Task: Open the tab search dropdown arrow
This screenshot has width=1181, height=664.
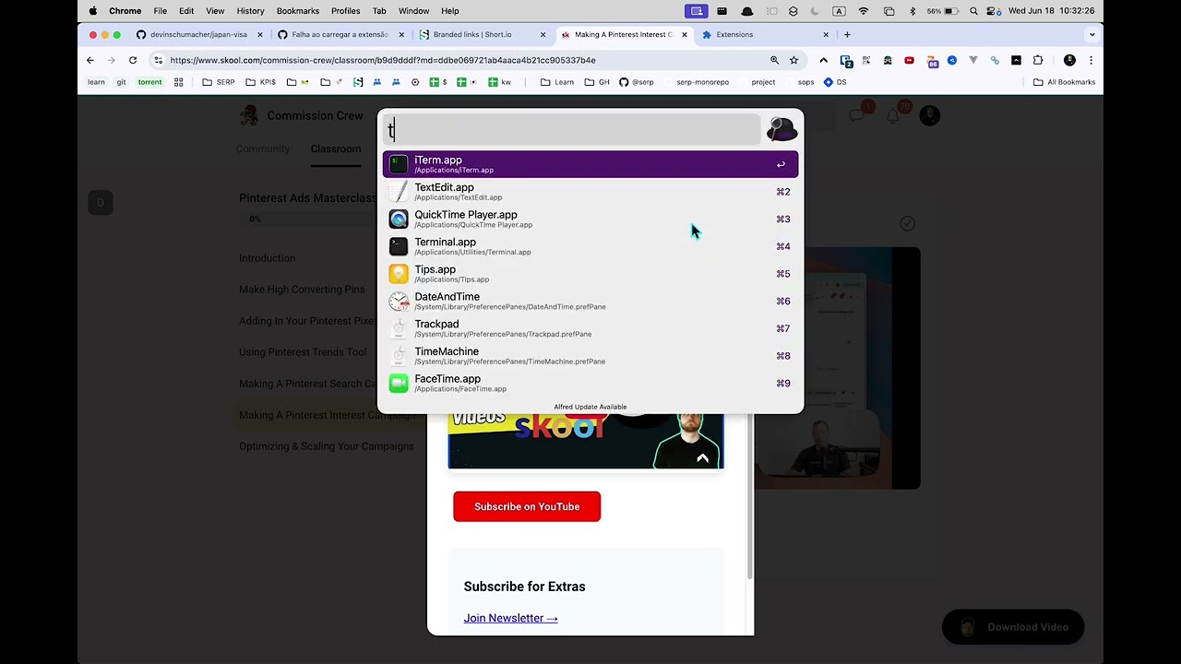Action: coord(1092,34)
